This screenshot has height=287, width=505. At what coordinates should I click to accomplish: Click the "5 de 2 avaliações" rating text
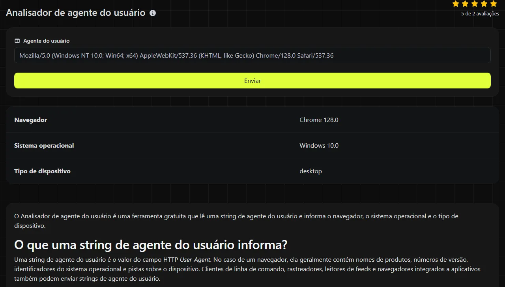[480, 14]
